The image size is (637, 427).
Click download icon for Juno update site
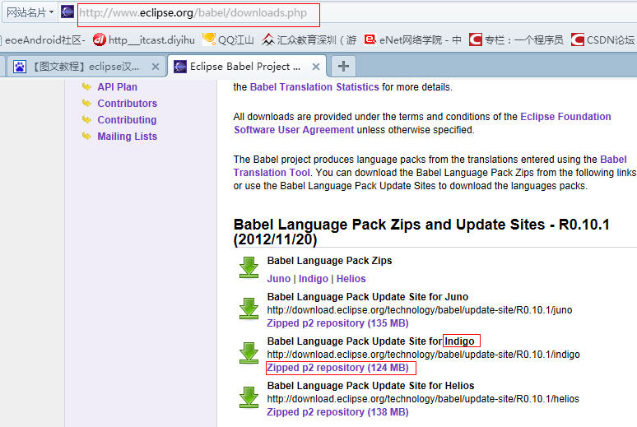click(x=249, y=309)
